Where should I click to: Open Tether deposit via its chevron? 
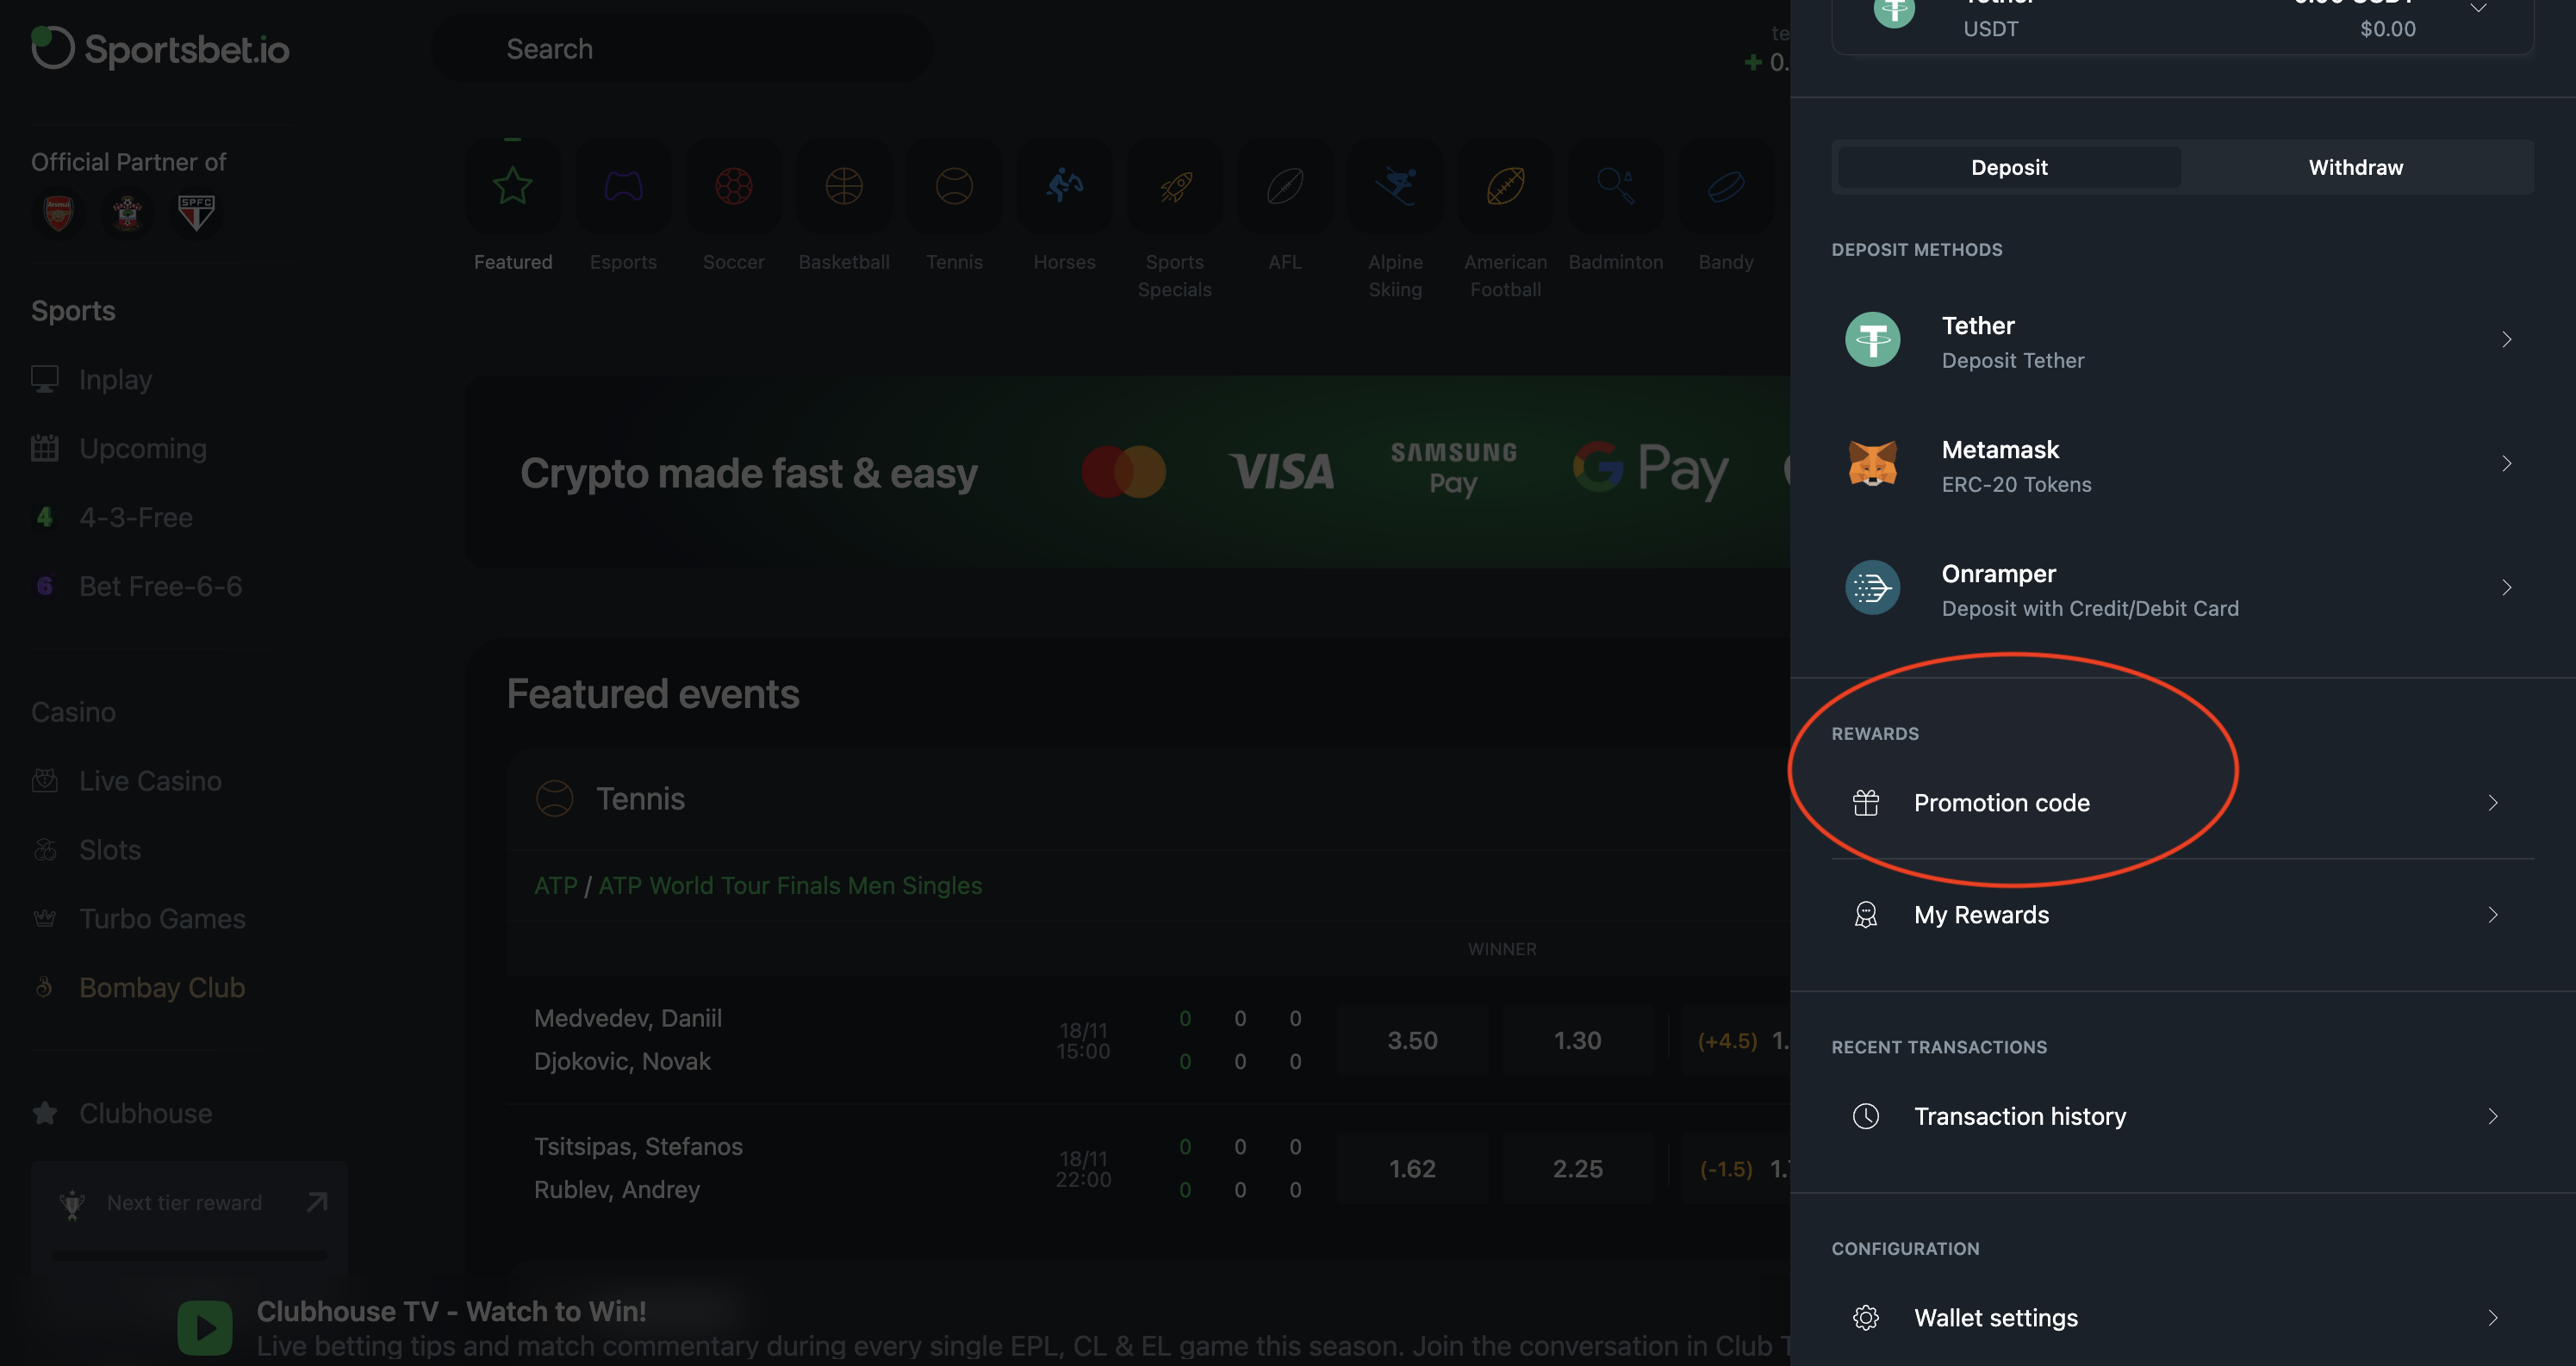pyautogui.click(x=2506, y=340)
